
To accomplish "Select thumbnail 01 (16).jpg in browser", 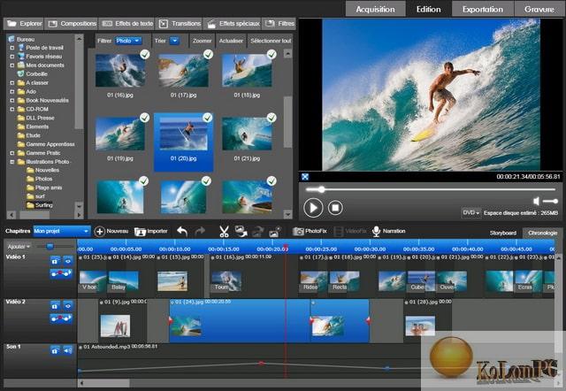I will click(120, 71).
